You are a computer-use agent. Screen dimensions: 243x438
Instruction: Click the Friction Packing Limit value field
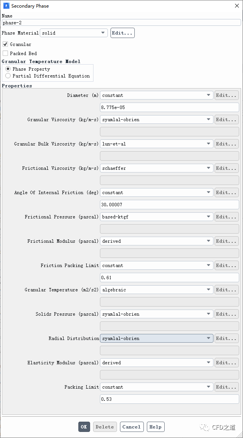click(169, 278)
